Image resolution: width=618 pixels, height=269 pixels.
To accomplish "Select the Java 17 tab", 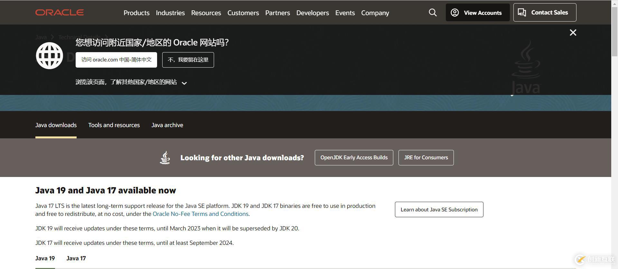I will point(76,258).
